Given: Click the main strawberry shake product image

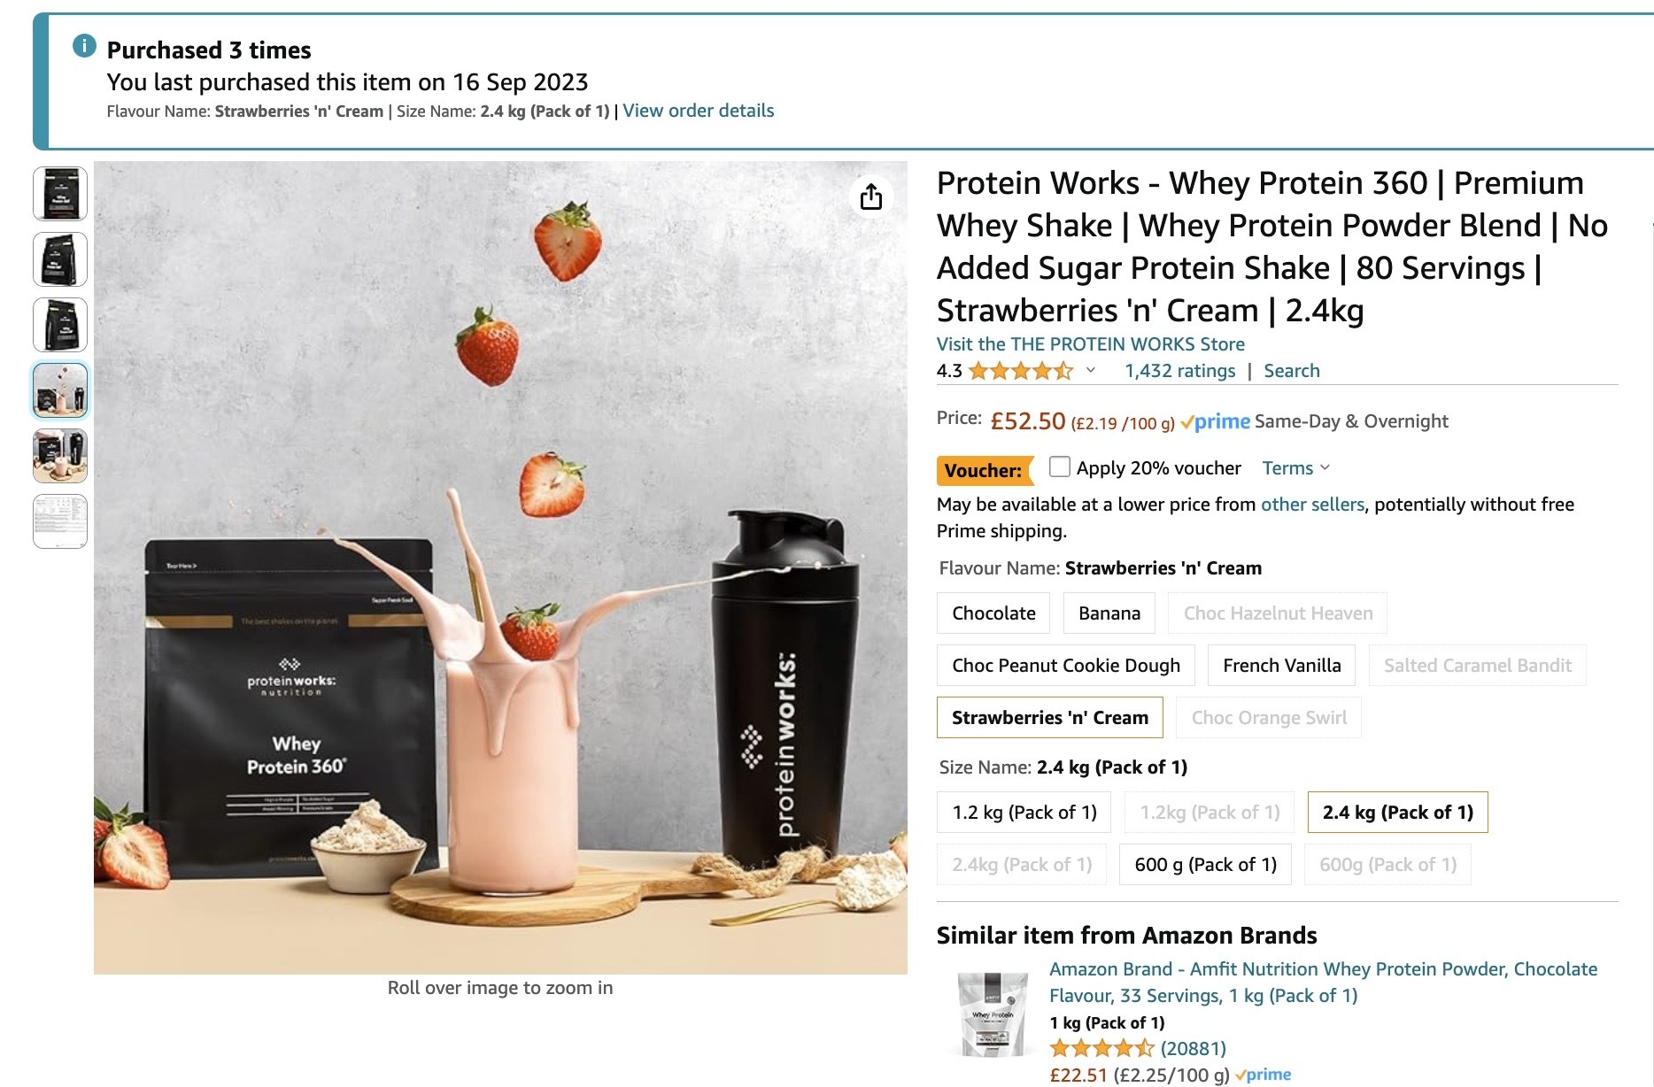Looking at the screenshot, I should (500, 567).
